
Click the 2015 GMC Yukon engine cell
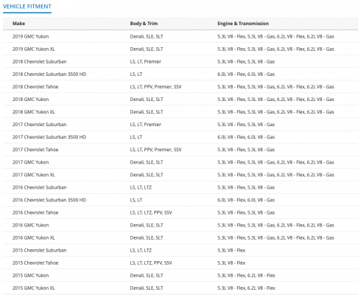click(246, 276)
